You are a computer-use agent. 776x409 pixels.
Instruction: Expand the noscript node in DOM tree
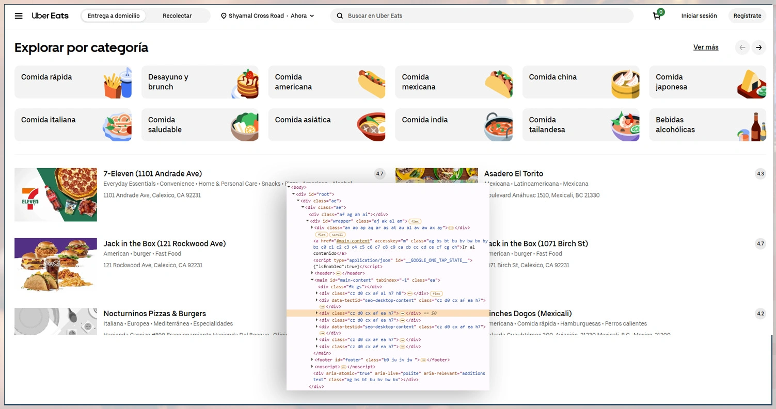click(x=312, y=366)
